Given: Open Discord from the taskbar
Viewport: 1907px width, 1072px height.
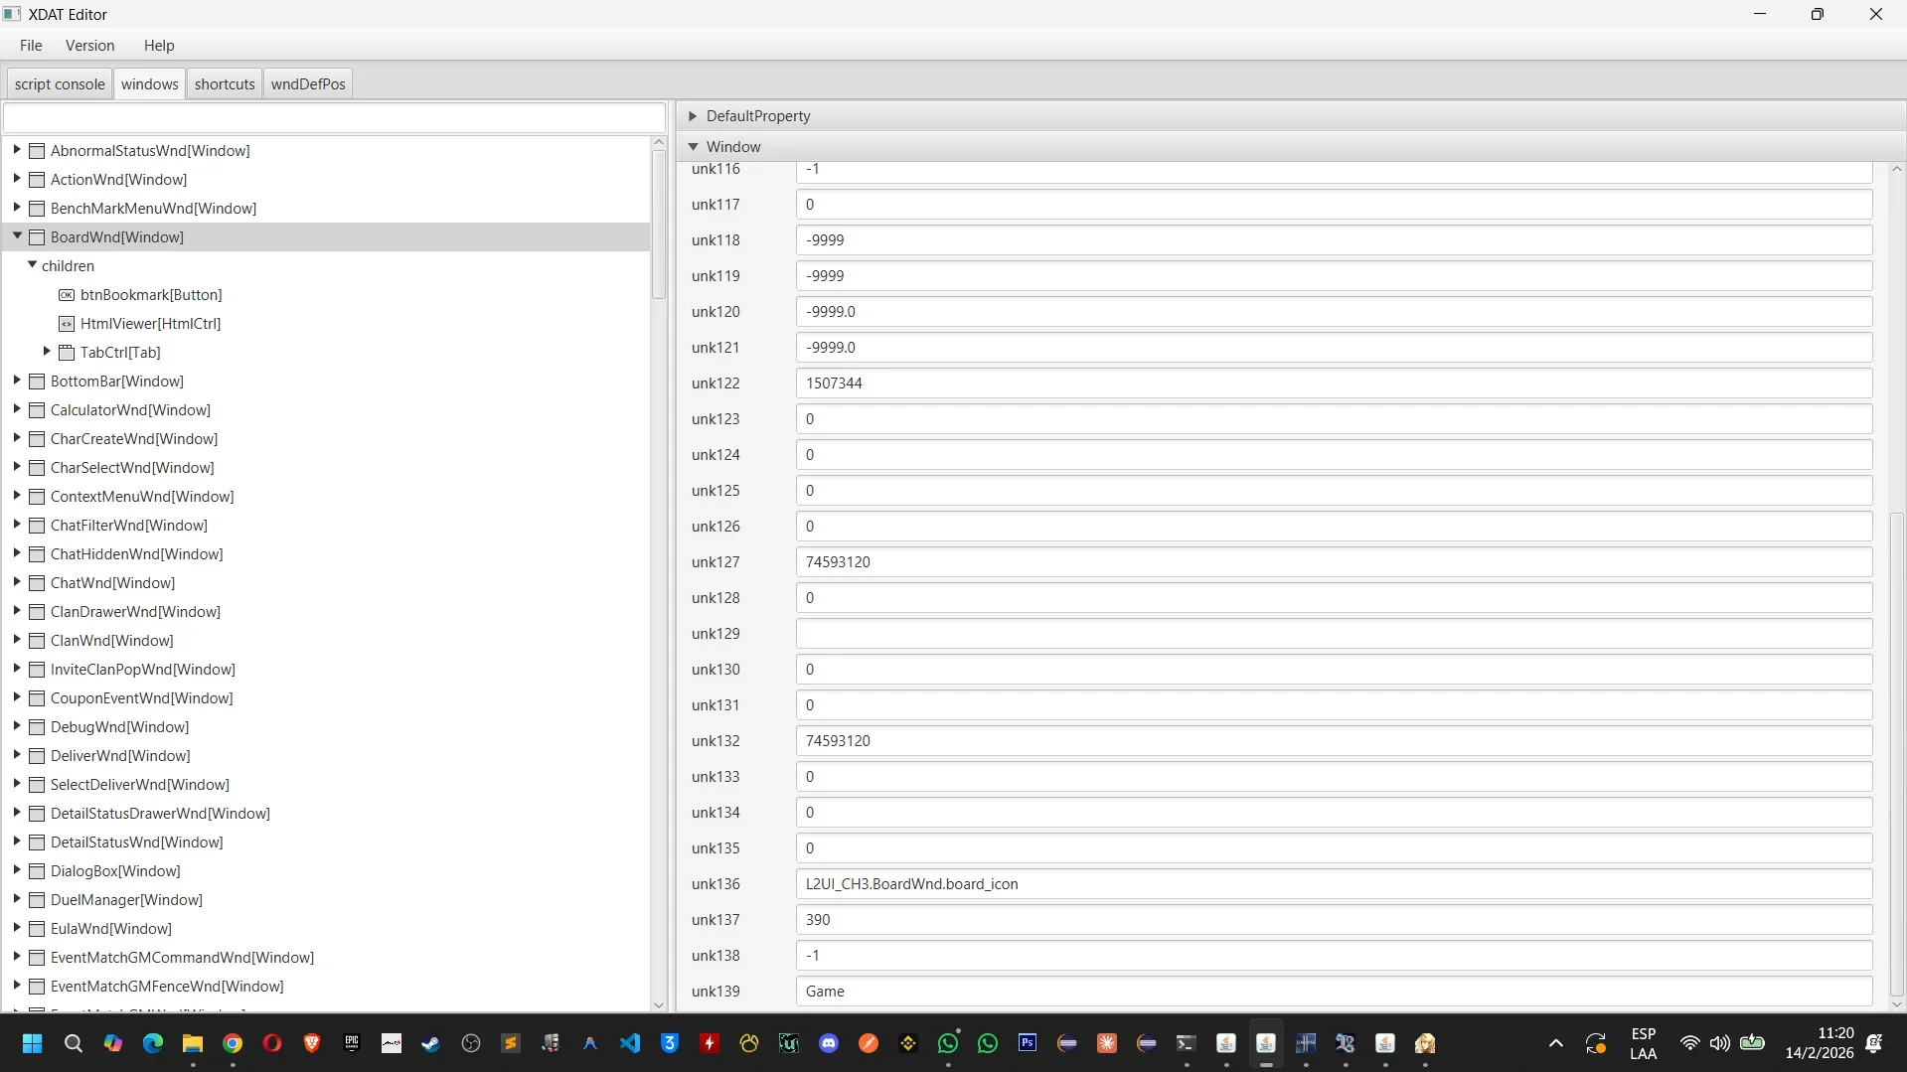Looking at the screenshot, I should coord(829,1043).
